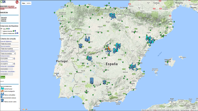Viewport: 198px width, 111px height.
Task: Select the Vigilancia Instalaciones radio button
Action: pos(1,33)
